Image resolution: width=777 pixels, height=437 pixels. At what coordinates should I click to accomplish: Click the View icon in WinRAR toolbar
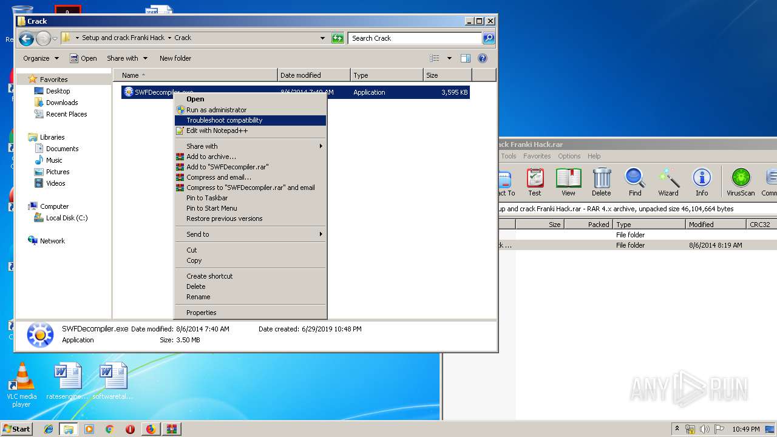(568, 182)
